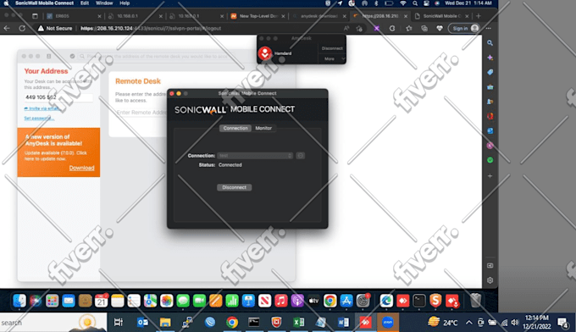Screen dimensions: 576x332
Task: Add a site with sidebar plus icon
Action: click(490, 176)
